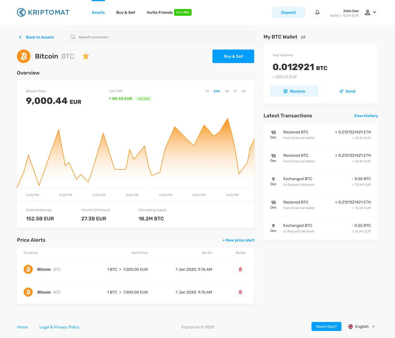The image size is (395, 338).
Task: Click the blue Buy & Sell button
Action: click(x=233, y=56)
